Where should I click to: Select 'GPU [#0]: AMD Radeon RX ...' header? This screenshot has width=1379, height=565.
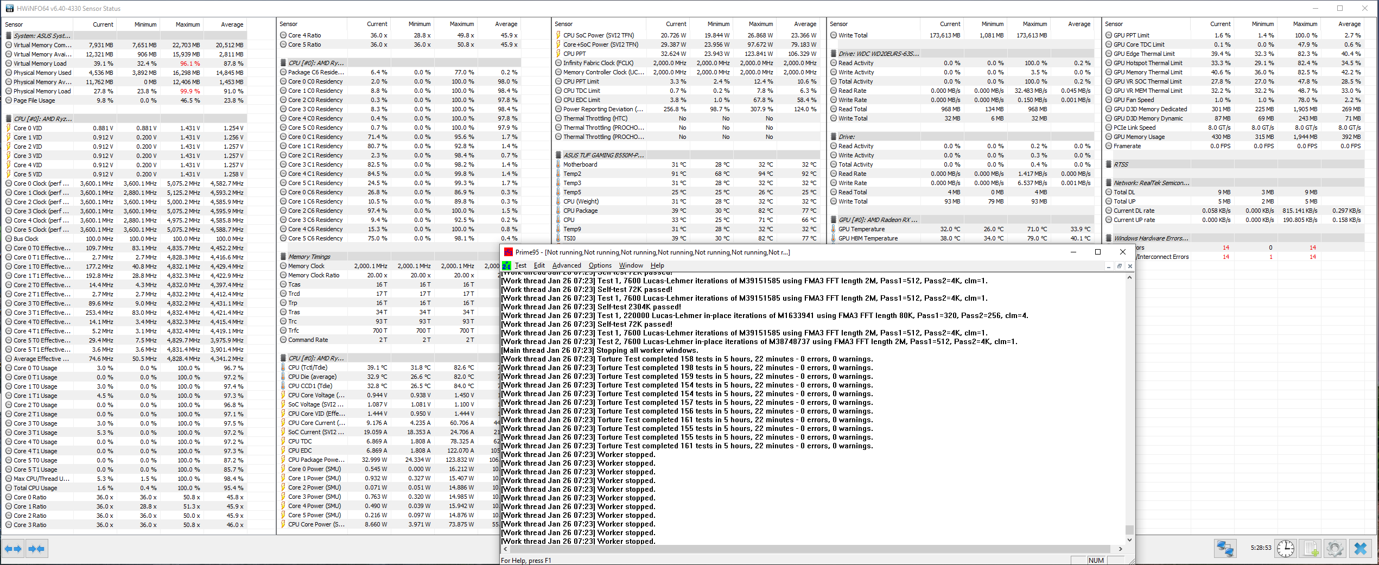pyautogui.click(x=962, y=220)
